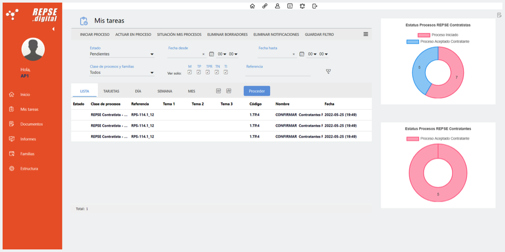The width and height of the screenshot is (505, 252).
Task: Switch to the MES tab
Action: pyautogui.click(x=191, y=91)
